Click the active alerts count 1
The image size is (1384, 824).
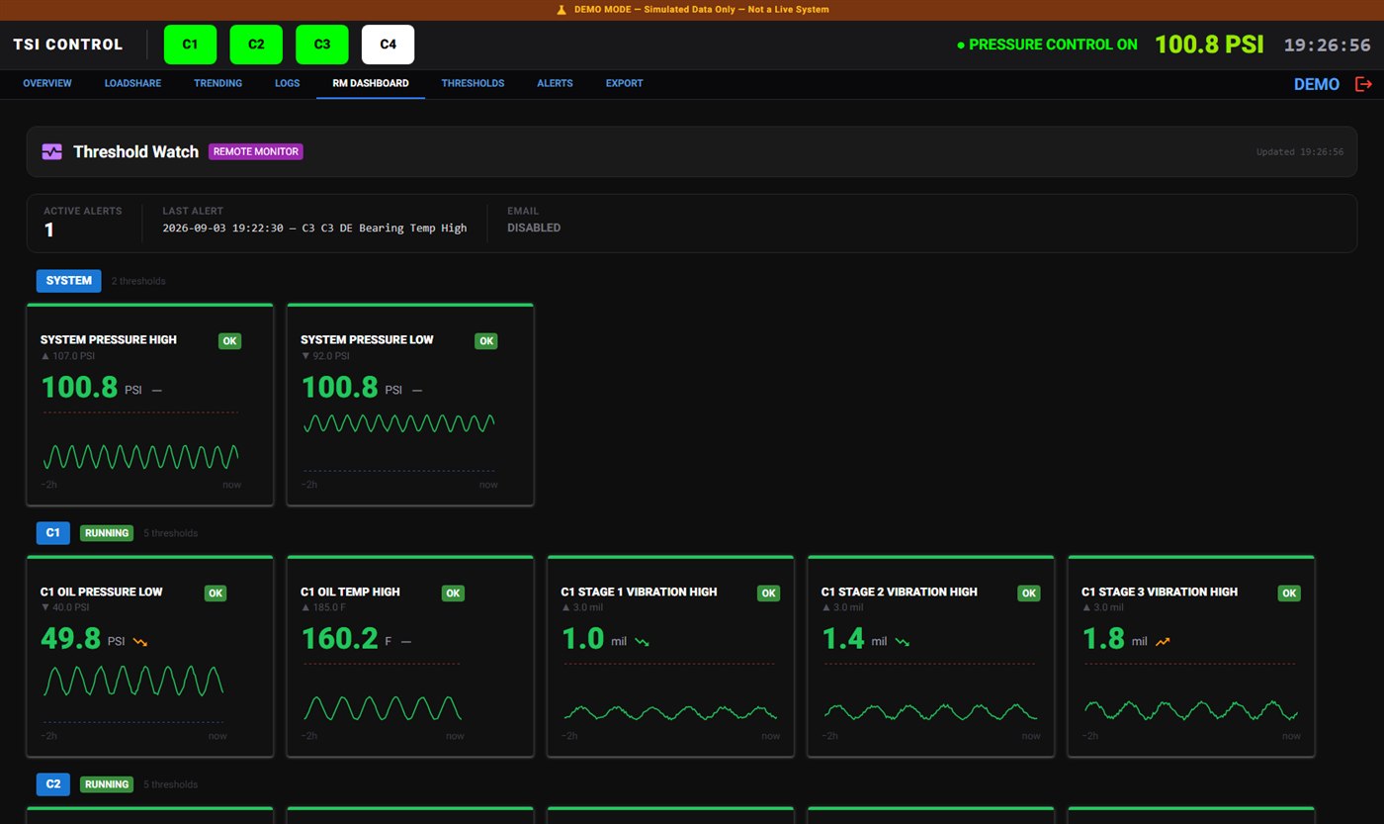[49, 230]
